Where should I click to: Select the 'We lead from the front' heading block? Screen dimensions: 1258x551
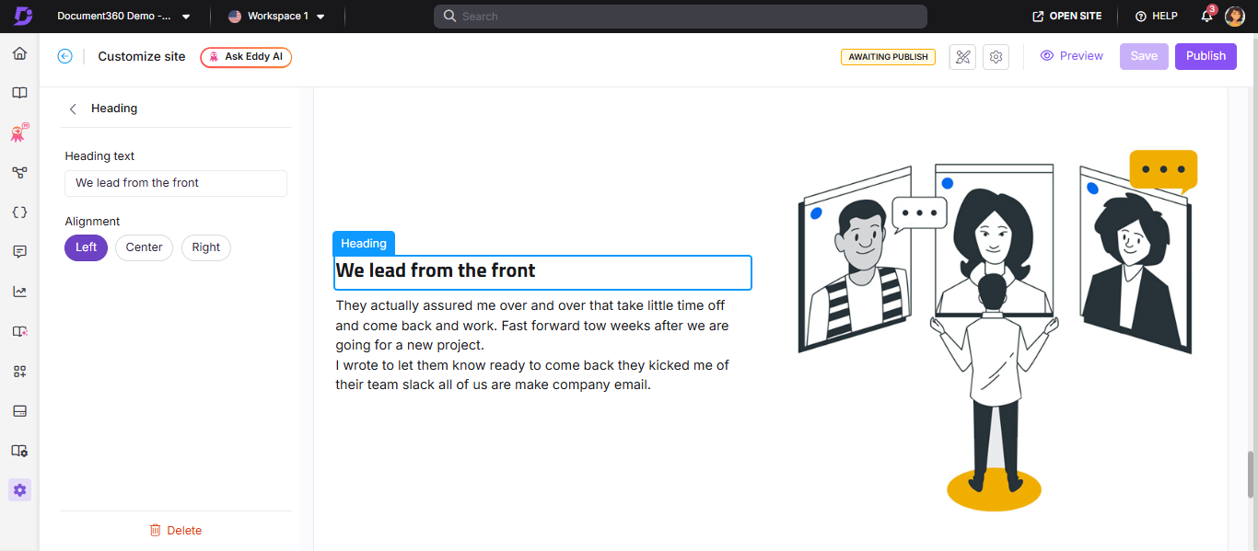pyautogui.click(x=542, y=272)
